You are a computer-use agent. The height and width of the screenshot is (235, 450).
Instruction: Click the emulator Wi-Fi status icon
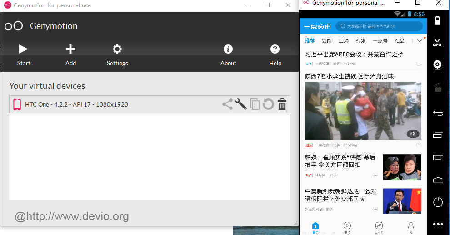397,14
